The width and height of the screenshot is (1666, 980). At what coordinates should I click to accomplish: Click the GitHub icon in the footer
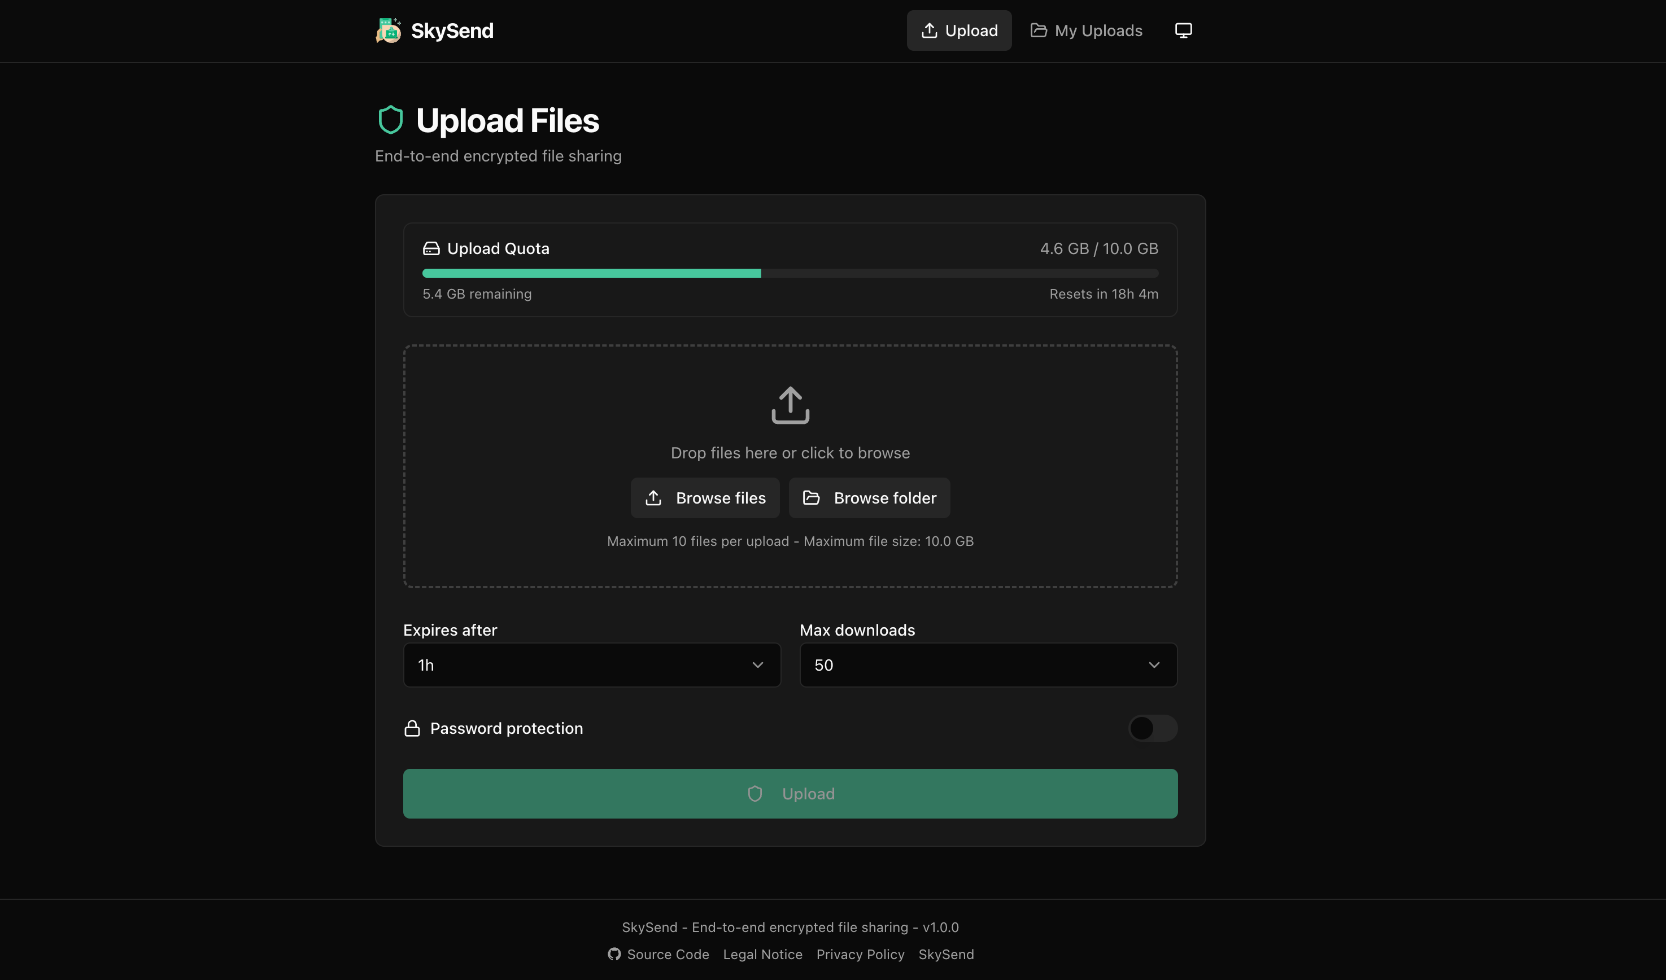coord(614,954)
